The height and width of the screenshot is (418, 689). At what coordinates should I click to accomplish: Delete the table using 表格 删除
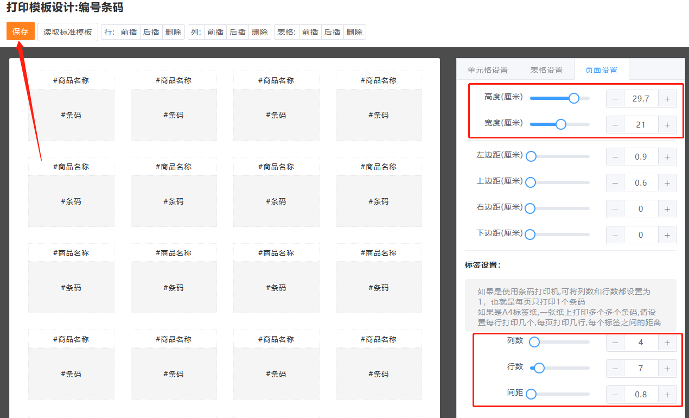(x=354, y=32)
